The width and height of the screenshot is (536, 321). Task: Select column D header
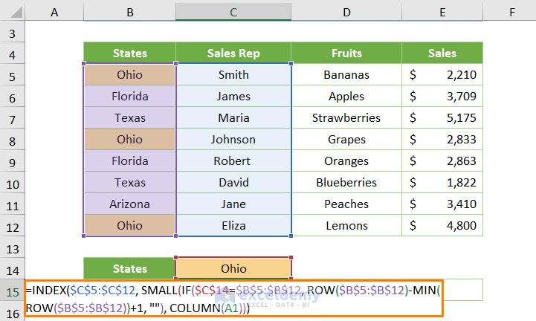click(346, 11)
